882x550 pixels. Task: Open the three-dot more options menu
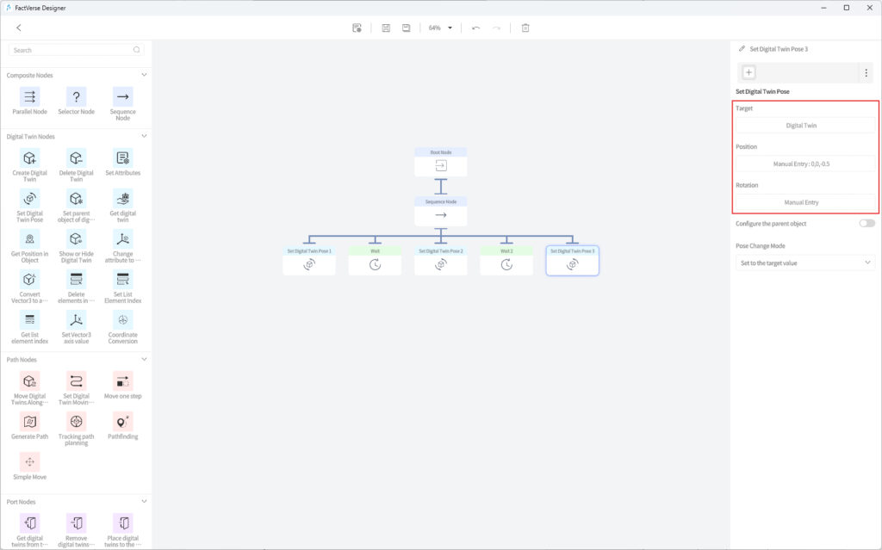point(866,72)
